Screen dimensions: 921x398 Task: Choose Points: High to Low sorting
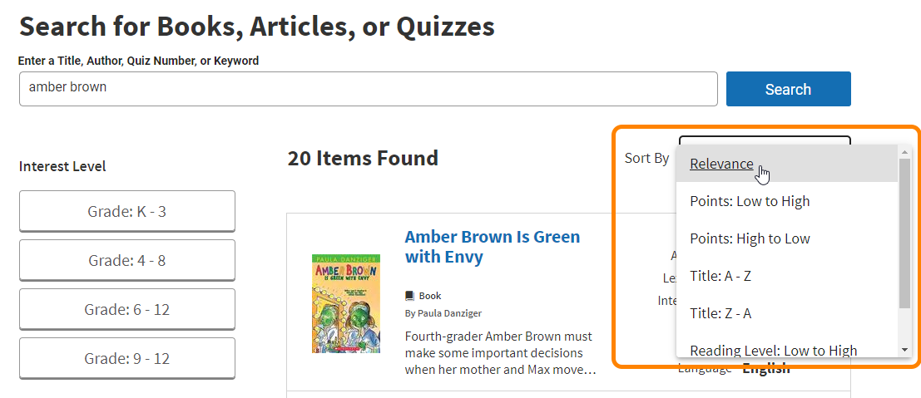[750, 238]
